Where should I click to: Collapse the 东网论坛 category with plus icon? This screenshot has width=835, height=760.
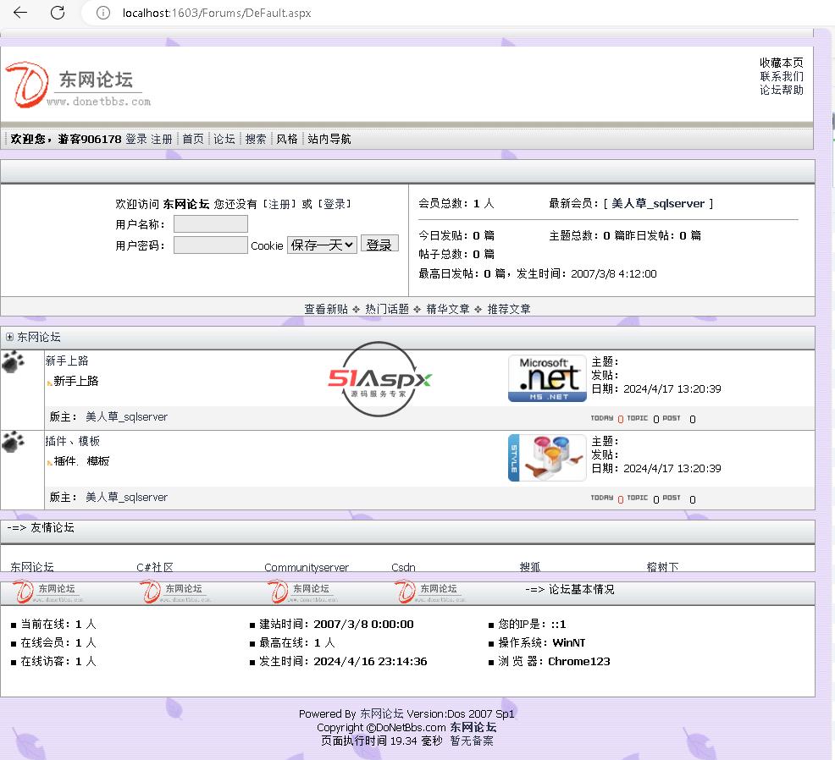pyautogui.click(x=9, y=337)
